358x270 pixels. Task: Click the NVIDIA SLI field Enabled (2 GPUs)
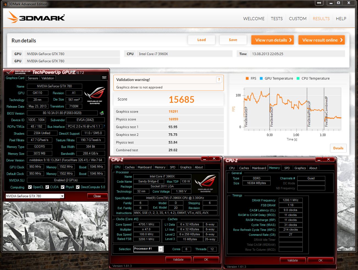tap(66, 180)
